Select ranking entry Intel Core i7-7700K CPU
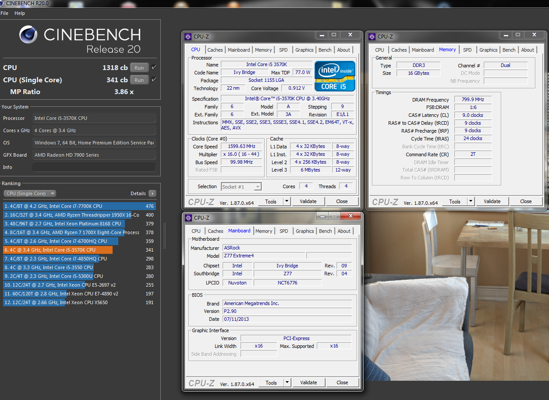This screenshot has height=400, width=549. pyautogui.click(x=79, y=206)
